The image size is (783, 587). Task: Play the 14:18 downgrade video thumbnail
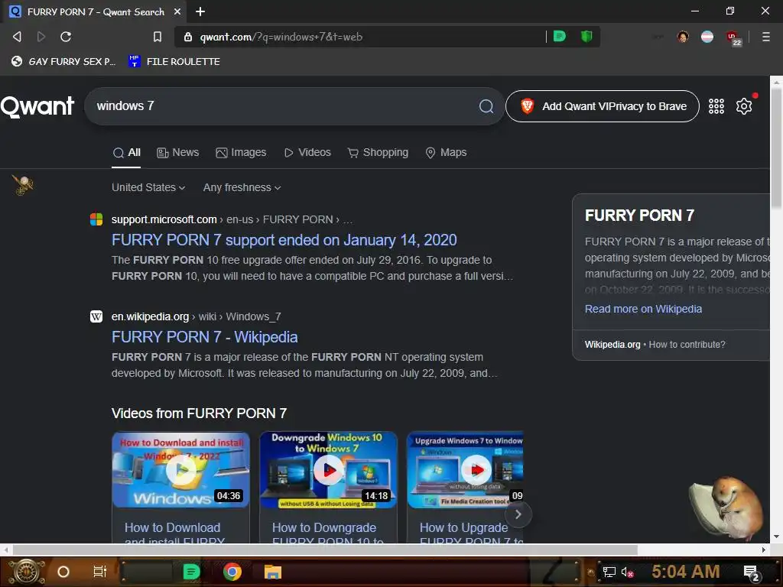(328, 470)
